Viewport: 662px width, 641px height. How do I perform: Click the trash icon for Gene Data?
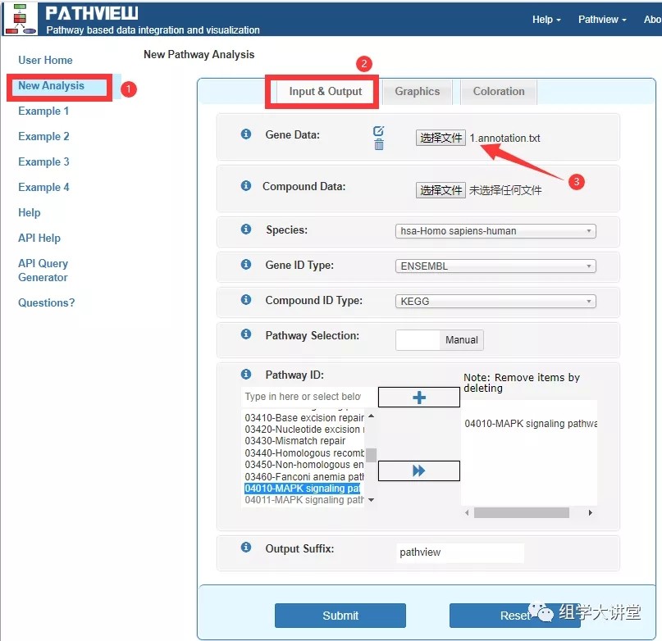pyautogui.click(x=379, y=144)
